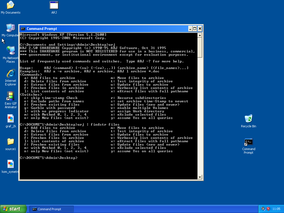Close the Command Prompt window

point(200,29)
